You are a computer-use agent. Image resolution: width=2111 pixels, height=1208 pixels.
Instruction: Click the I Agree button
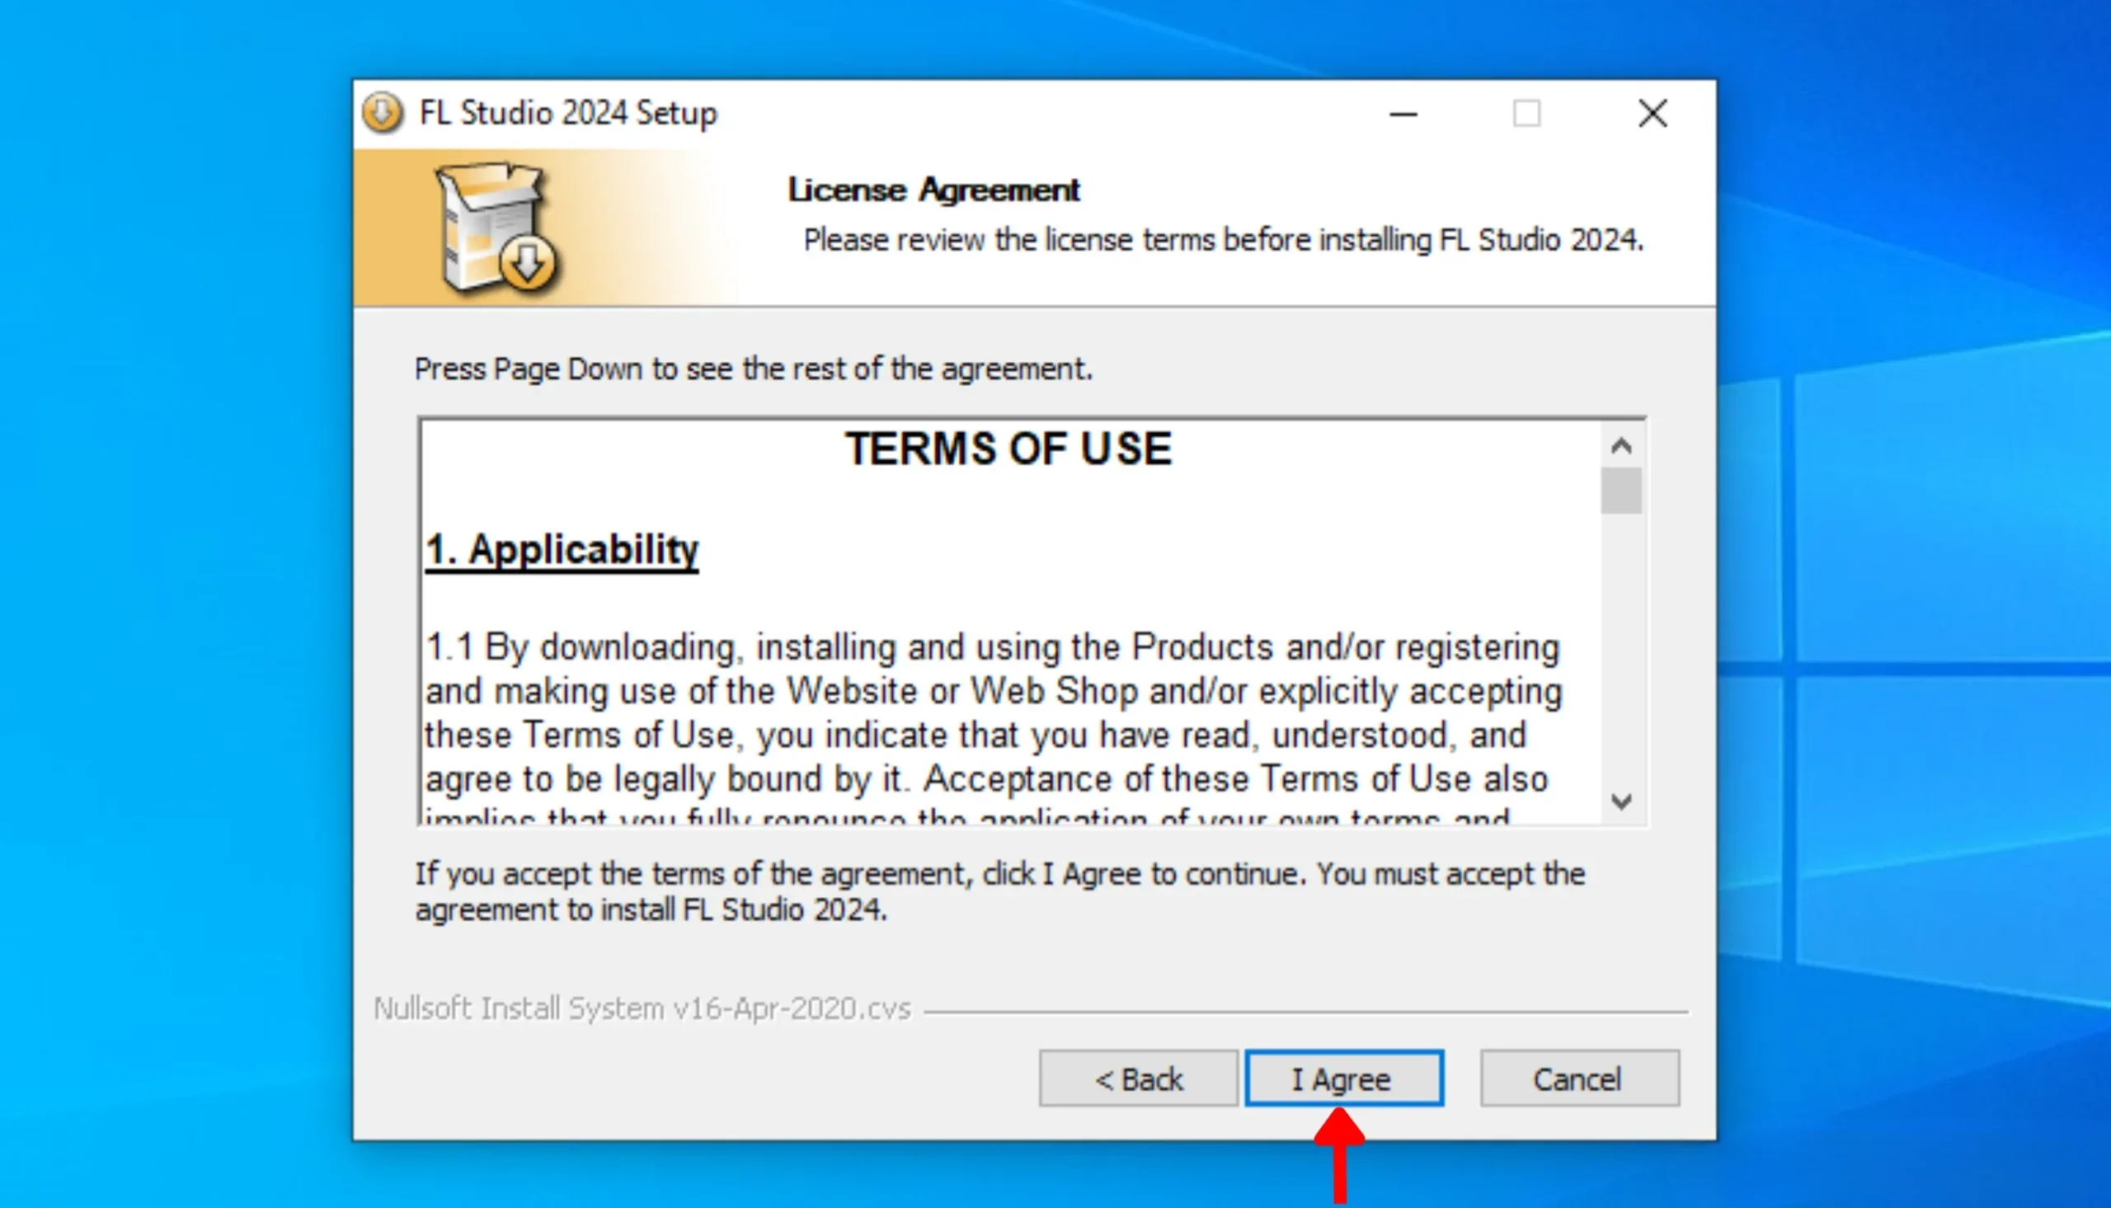[x=1344, y=1079]
